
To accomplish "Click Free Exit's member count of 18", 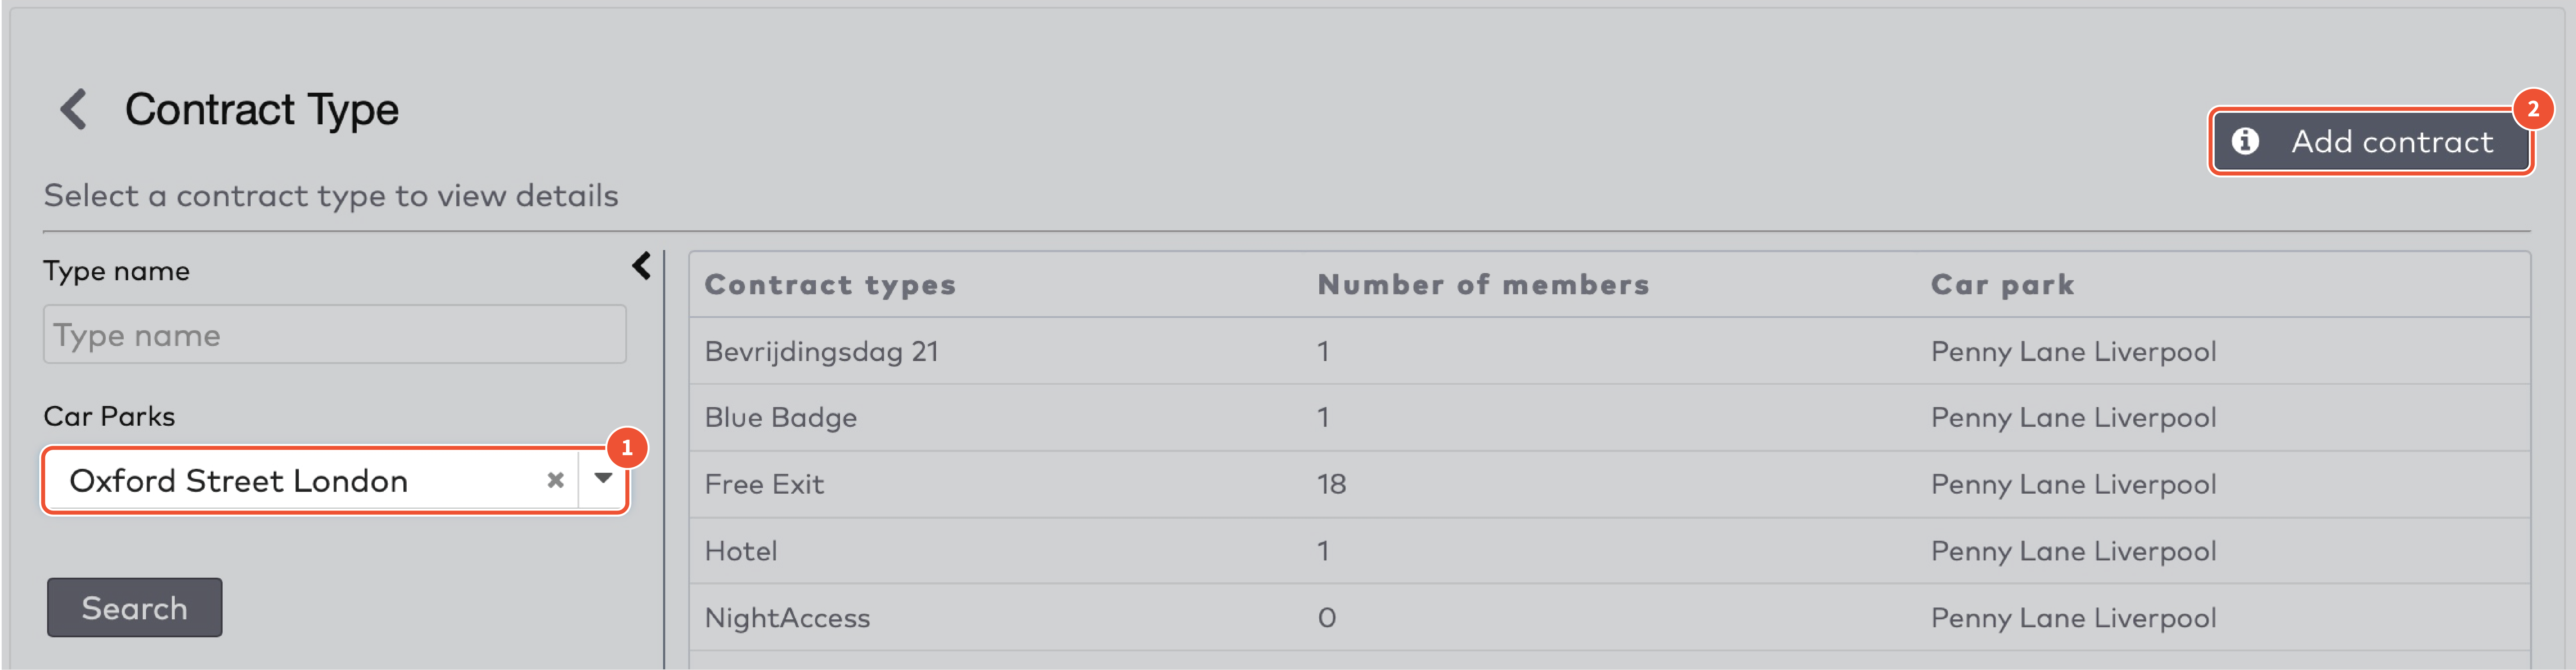I will pyautogui.click(x=1331, y=484).
